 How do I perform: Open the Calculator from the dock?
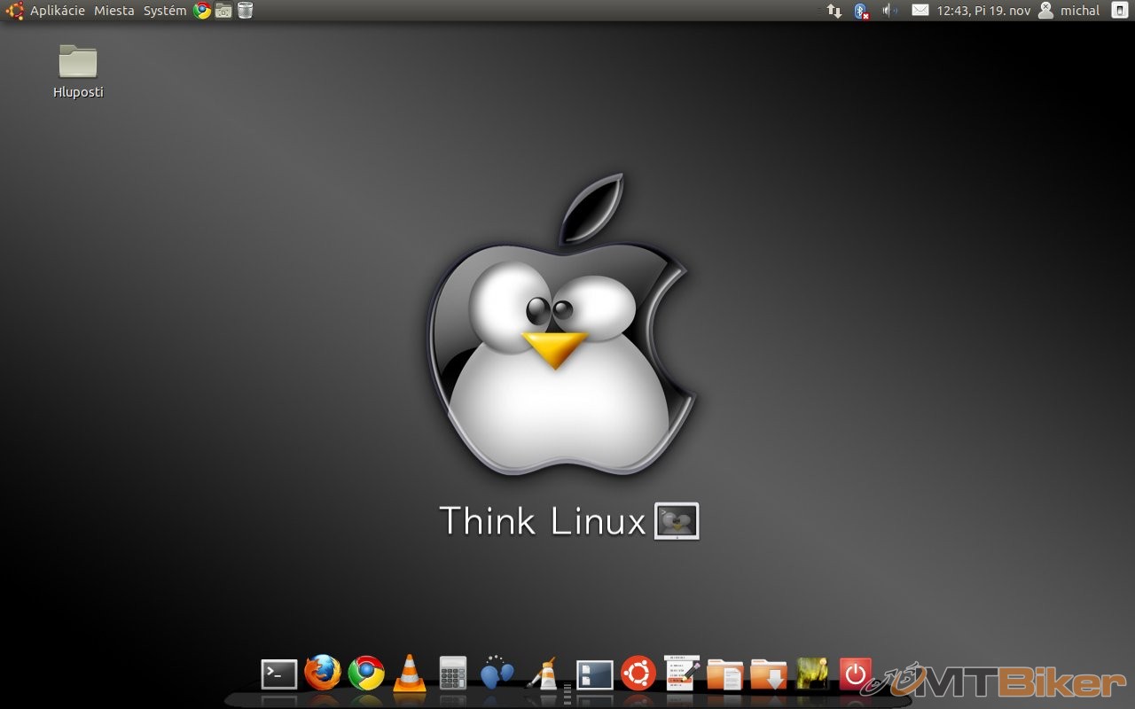(x=453, y=674)
